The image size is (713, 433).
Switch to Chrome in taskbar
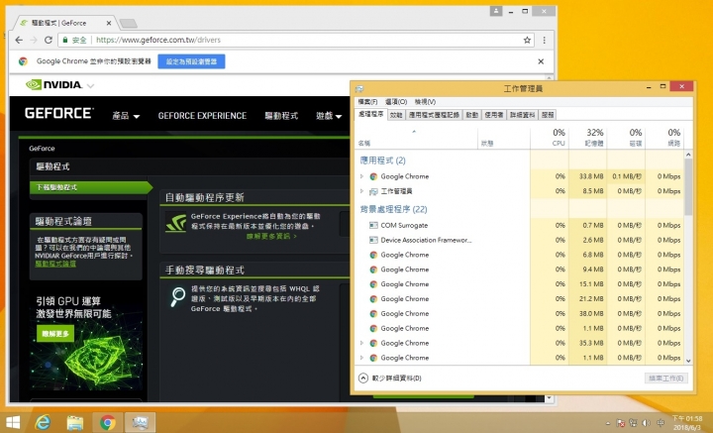pyautogui.click(x=108, y=422)
